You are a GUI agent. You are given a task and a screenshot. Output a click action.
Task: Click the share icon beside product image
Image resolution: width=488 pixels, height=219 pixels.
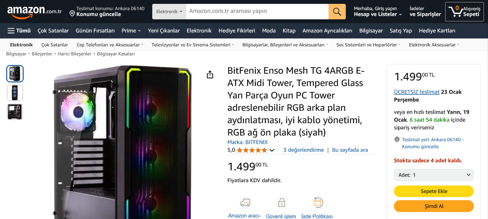coord(210,74)
